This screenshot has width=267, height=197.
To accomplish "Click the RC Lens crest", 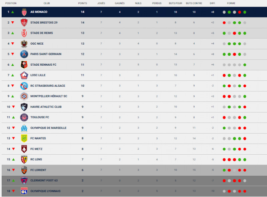I will 24,160.
